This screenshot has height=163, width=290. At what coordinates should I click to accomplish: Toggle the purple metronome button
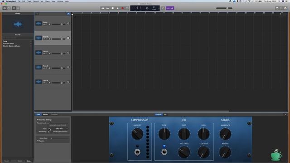[172, 8]
